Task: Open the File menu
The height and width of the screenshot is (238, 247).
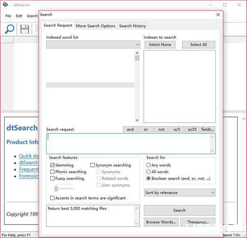Action: click(8, 16)
